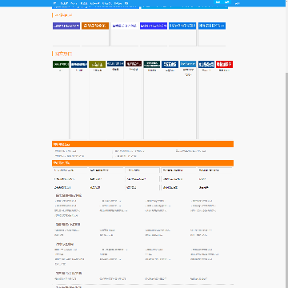Open the first link under the first orange header
The image size is (288, 288).
click(66, 151)
